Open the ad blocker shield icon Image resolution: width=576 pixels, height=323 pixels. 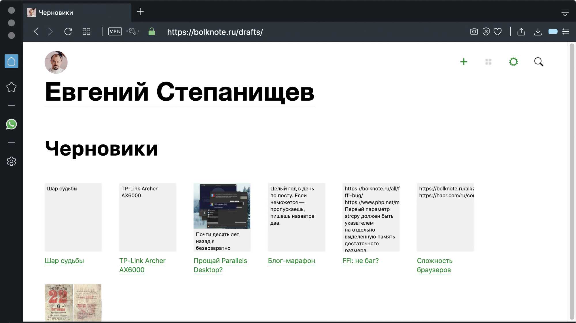point(486,31)
